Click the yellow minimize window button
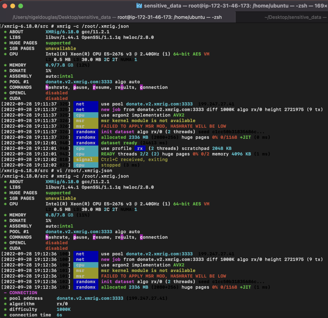This screenshot has width=328, height=318. 13,6
